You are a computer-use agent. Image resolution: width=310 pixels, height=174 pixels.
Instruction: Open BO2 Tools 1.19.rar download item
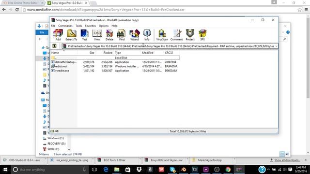pyautogui.click(x=114, y=160)
